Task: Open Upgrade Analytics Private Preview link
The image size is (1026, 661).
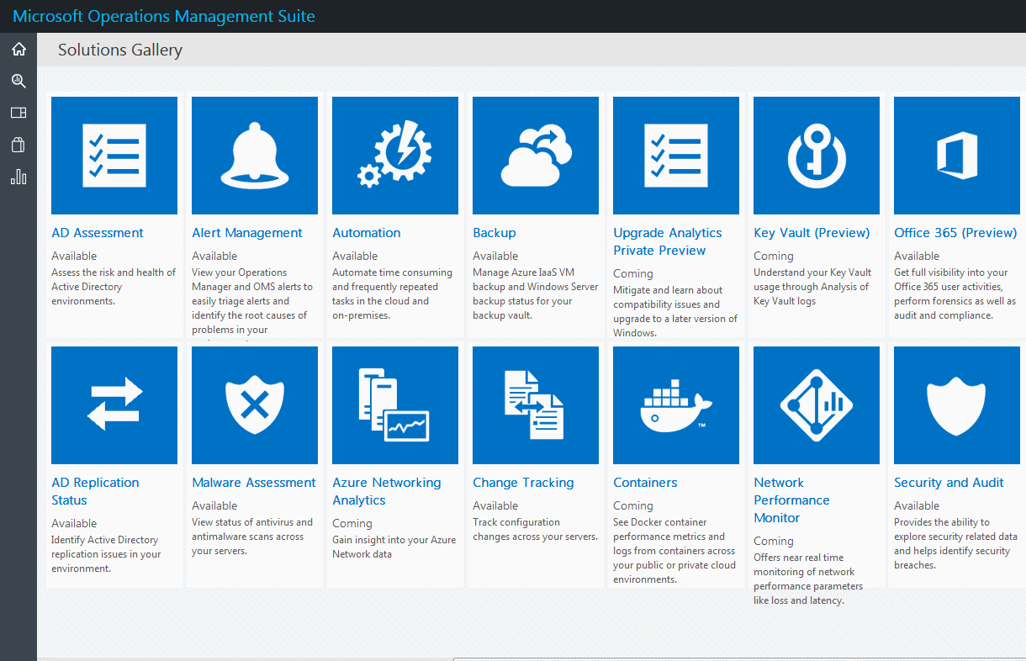Action: (668, 241)
